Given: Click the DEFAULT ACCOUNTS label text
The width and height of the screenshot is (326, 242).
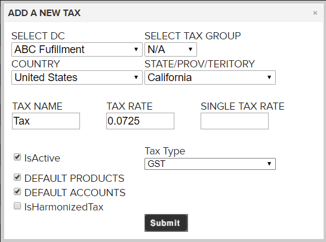Looking at the screenshot, I should coord(75,193).
